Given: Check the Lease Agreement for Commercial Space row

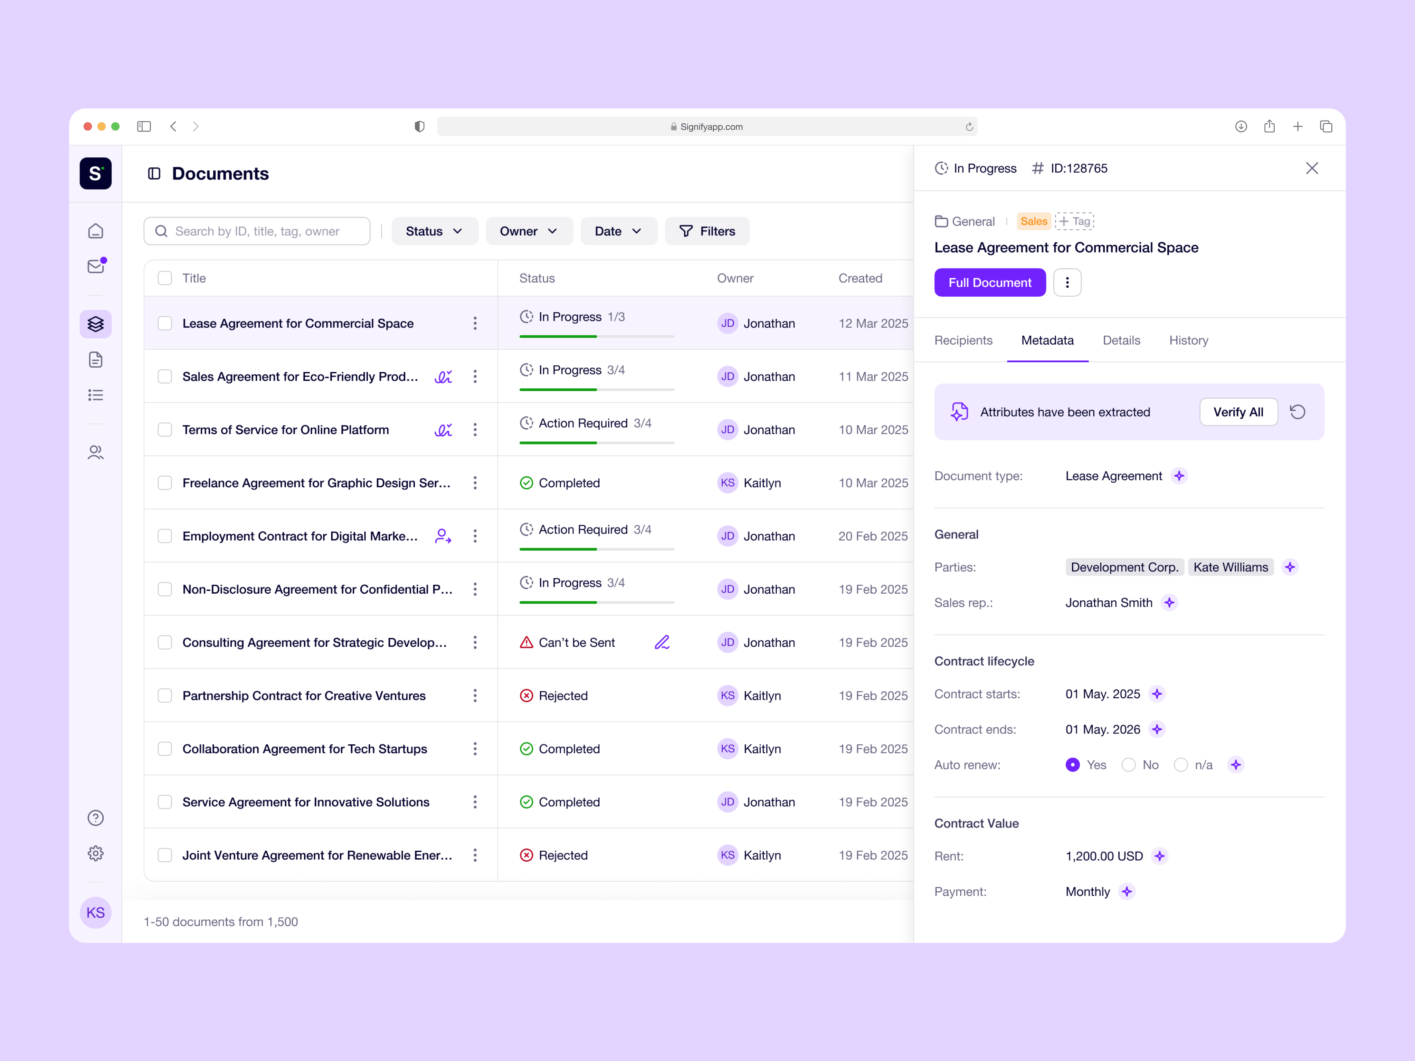Looking at the screenshot, I should click(165, 324).
